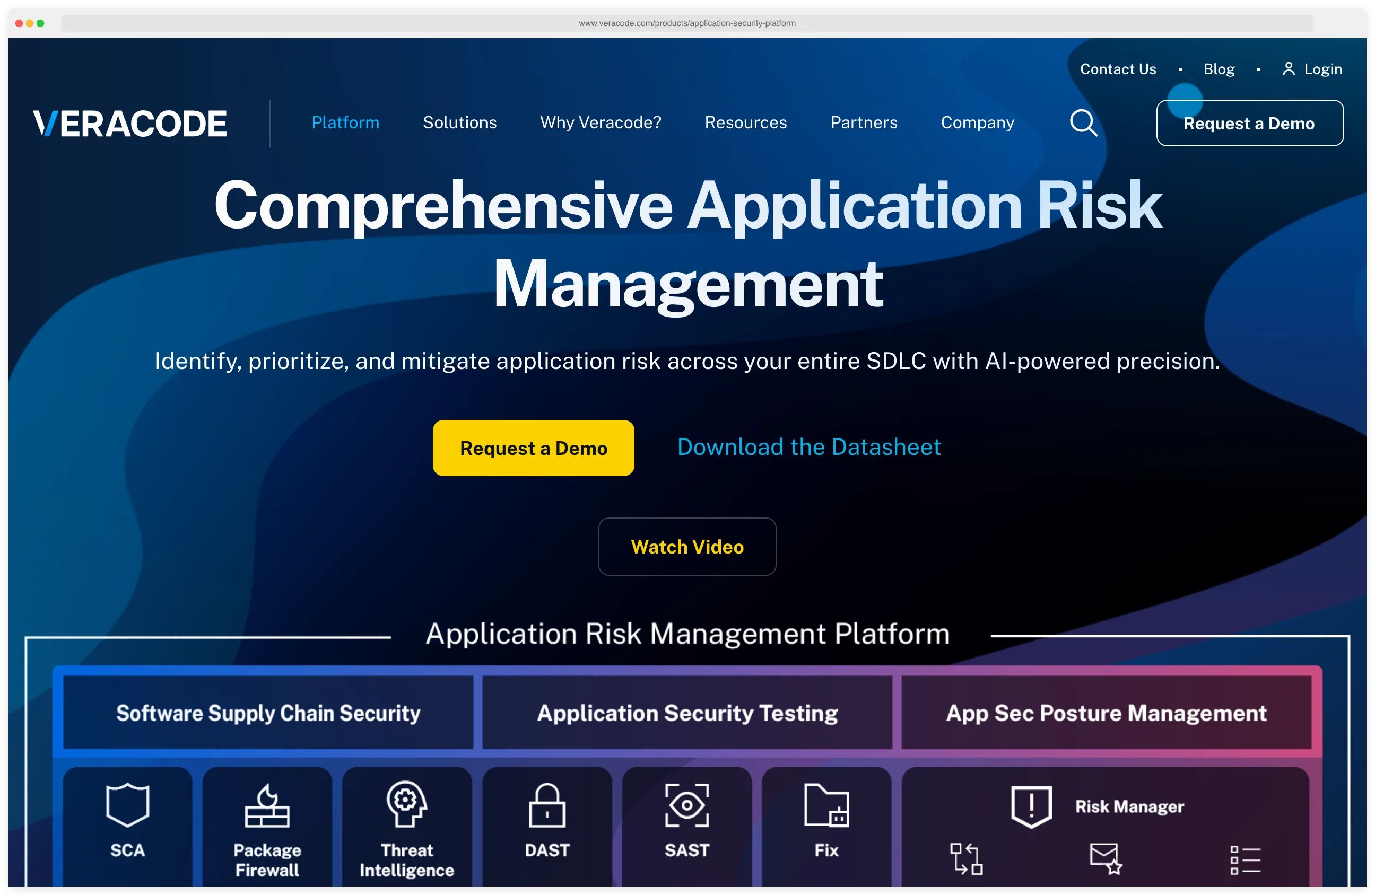Expand the Company menu
This screenshot has width=1375, height=895.
tap(977, 122)
